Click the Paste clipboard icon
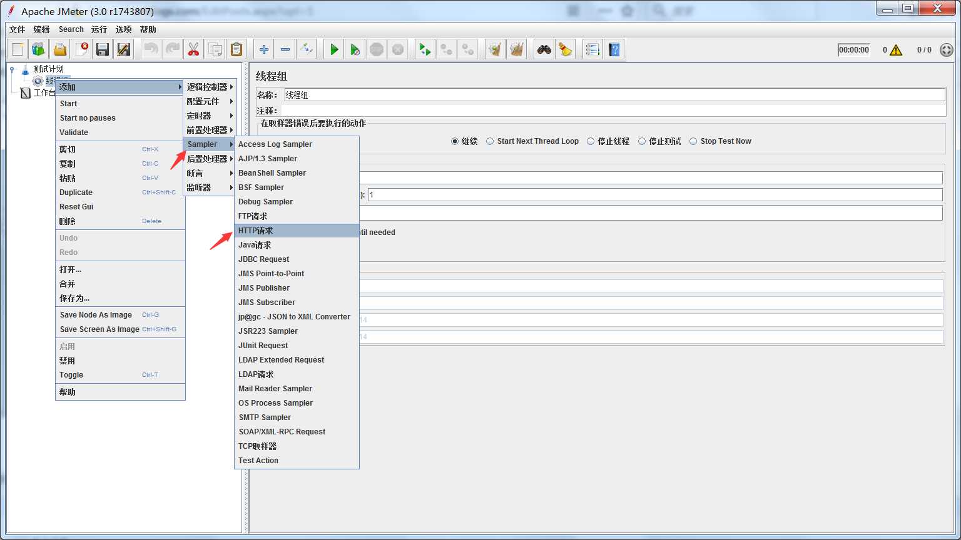Viewport: 961px width, 540px height. pyautogui.click(x=236, y=49)
